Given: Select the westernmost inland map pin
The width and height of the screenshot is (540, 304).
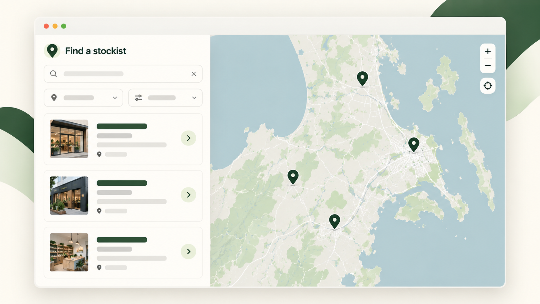Looking at the screenshot, I should (x=293, y=177).
